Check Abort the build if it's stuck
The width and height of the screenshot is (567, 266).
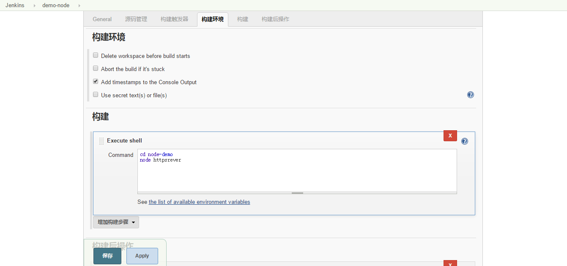[96, 69]
